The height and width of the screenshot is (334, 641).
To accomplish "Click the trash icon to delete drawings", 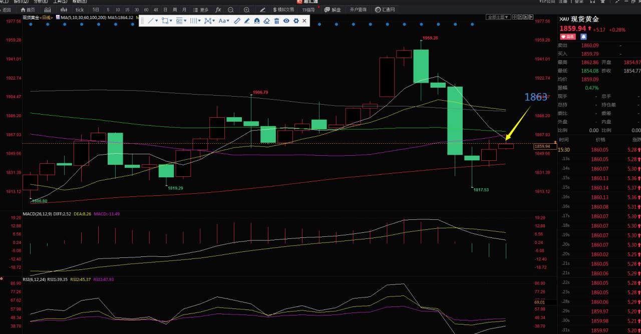I will 276,21.
